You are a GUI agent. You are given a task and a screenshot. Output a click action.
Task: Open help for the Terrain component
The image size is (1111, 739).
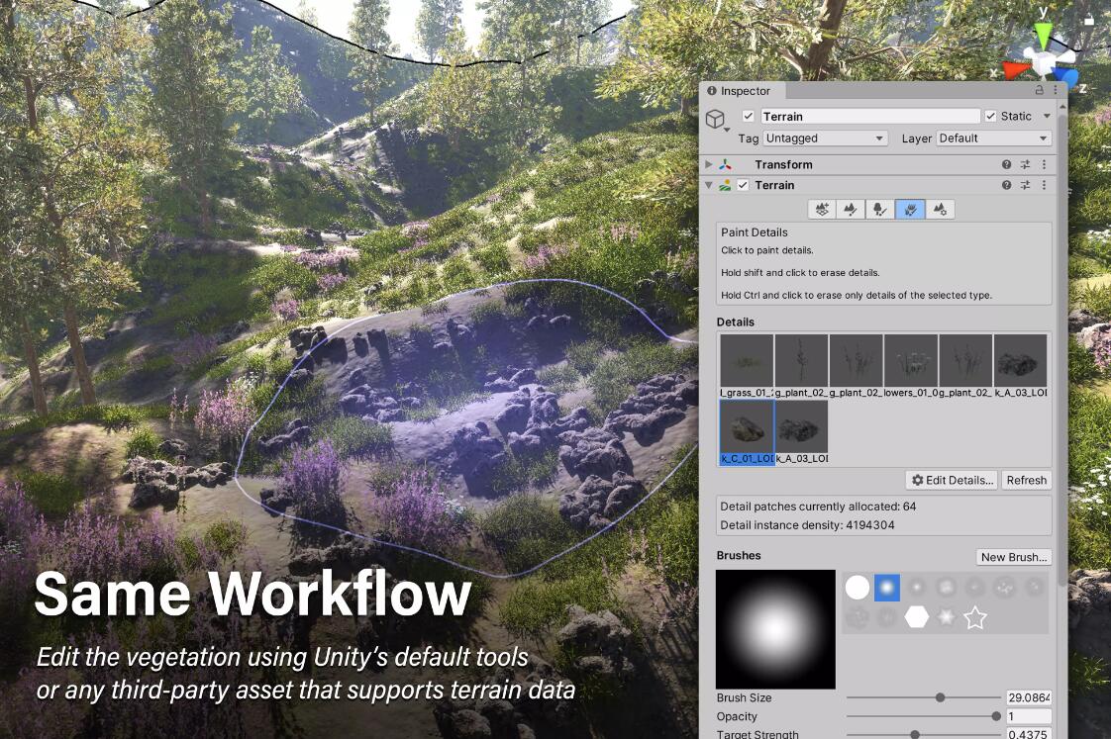(x=1006, y=185)
